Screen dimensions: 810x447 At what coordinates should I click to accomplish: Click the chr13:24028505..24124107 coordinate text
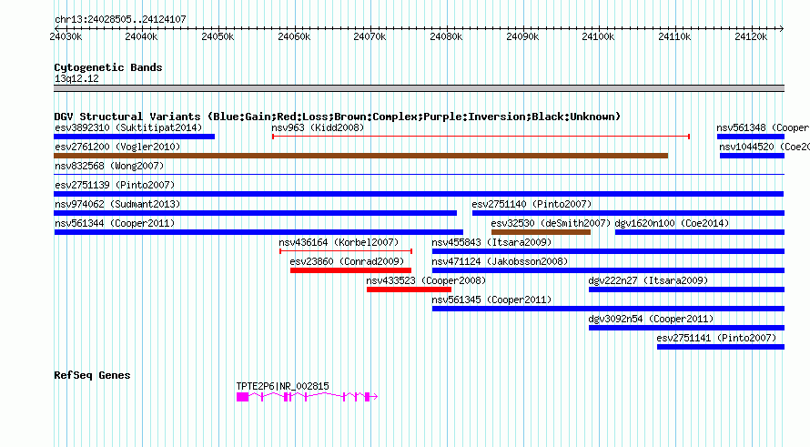tap(120, 19)
